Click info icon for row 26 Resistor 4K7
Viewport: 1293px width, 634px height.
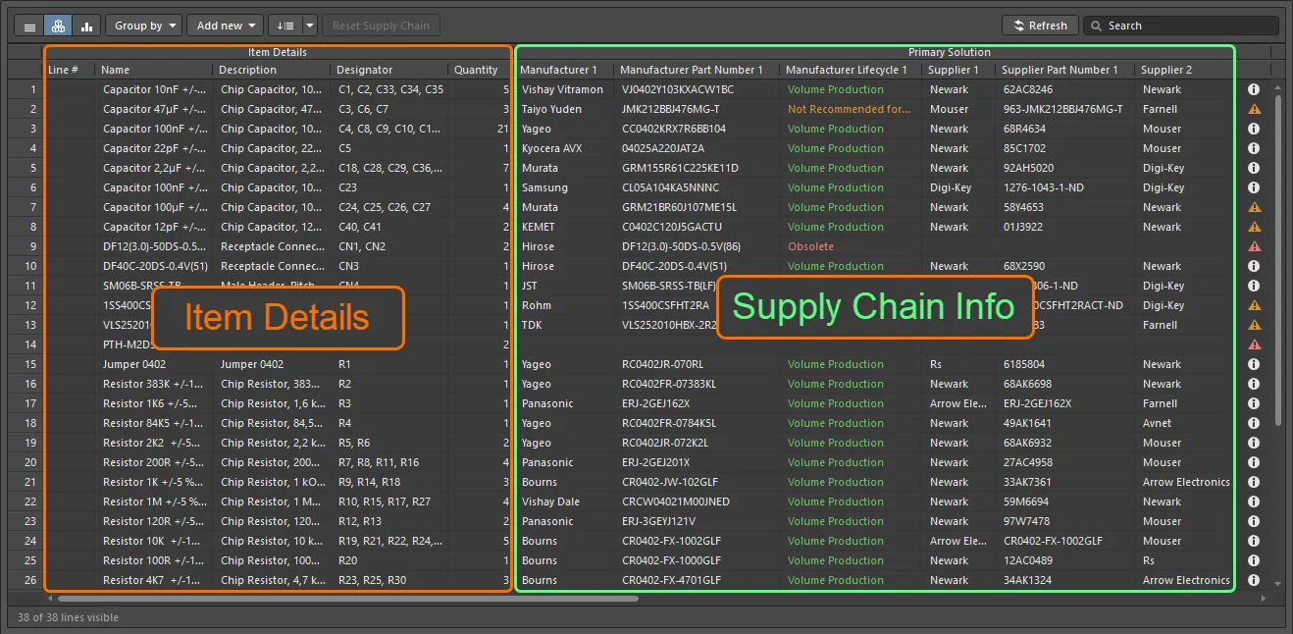point(1254,580)
